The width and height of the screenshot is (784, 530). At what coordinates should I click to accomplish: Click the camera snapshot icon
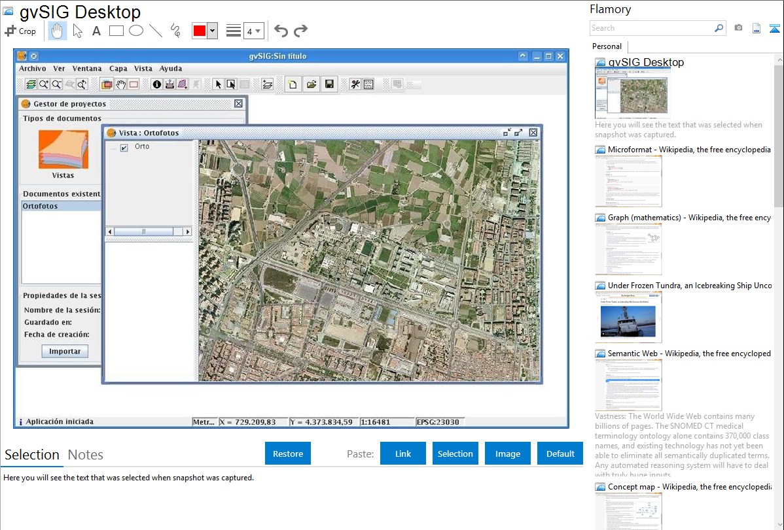pyautogui.click(x=738, y=28)
